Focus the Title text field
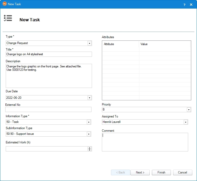The width and height of the screenshot is (197, 181). pos(49,54)
